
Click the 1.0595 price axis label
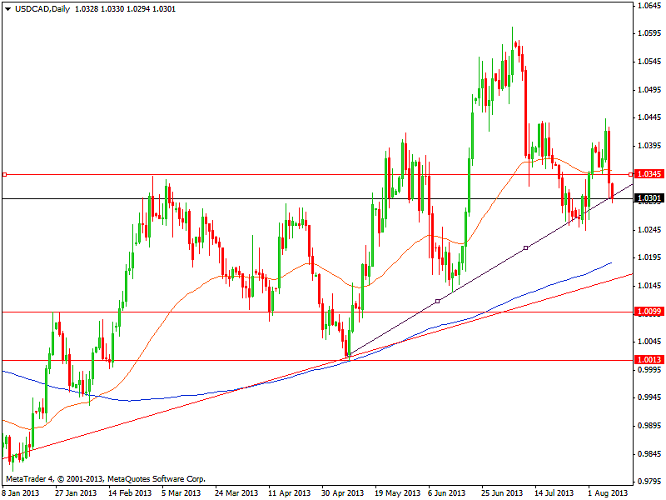point(649,33)
